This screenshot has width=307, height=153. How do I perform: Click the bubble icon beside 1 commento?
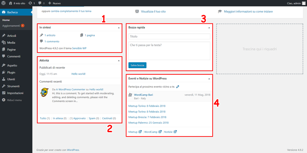pyautogui.click(x=41, y=41)
